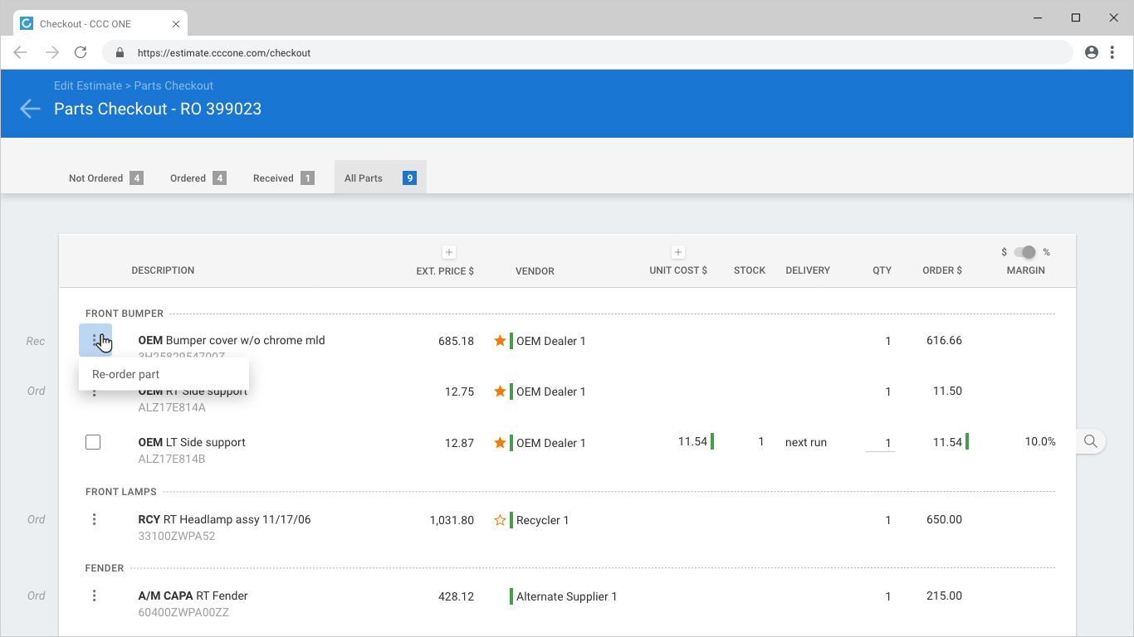Click the 11.54 unit cost value
1134x637 pixels.
coord(692,441)
